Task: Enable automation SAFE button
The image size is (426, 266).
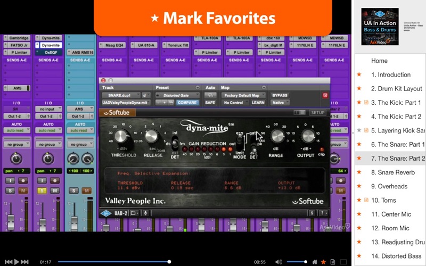Action: pyautogui.click(x=210, y=103)
